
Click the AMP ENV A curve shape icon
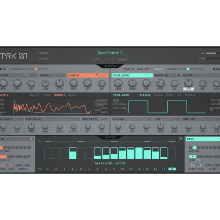(20, 119)
